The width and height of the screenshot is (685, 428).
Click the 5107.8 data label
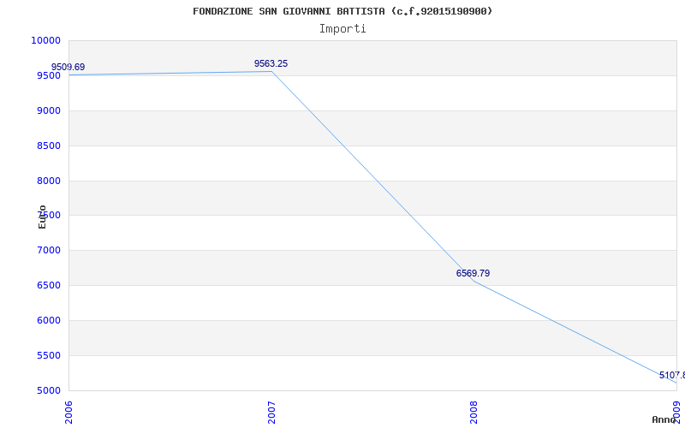tap(671, 375)
